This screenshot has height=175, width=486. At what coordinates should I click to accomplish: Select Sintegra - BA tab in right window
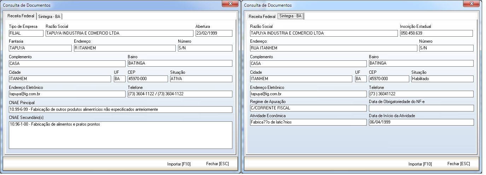click(x=290, y=16)
